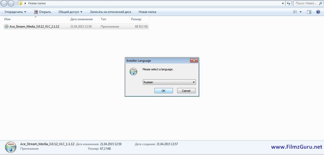Open the Help question mark icon

(318, 12)
